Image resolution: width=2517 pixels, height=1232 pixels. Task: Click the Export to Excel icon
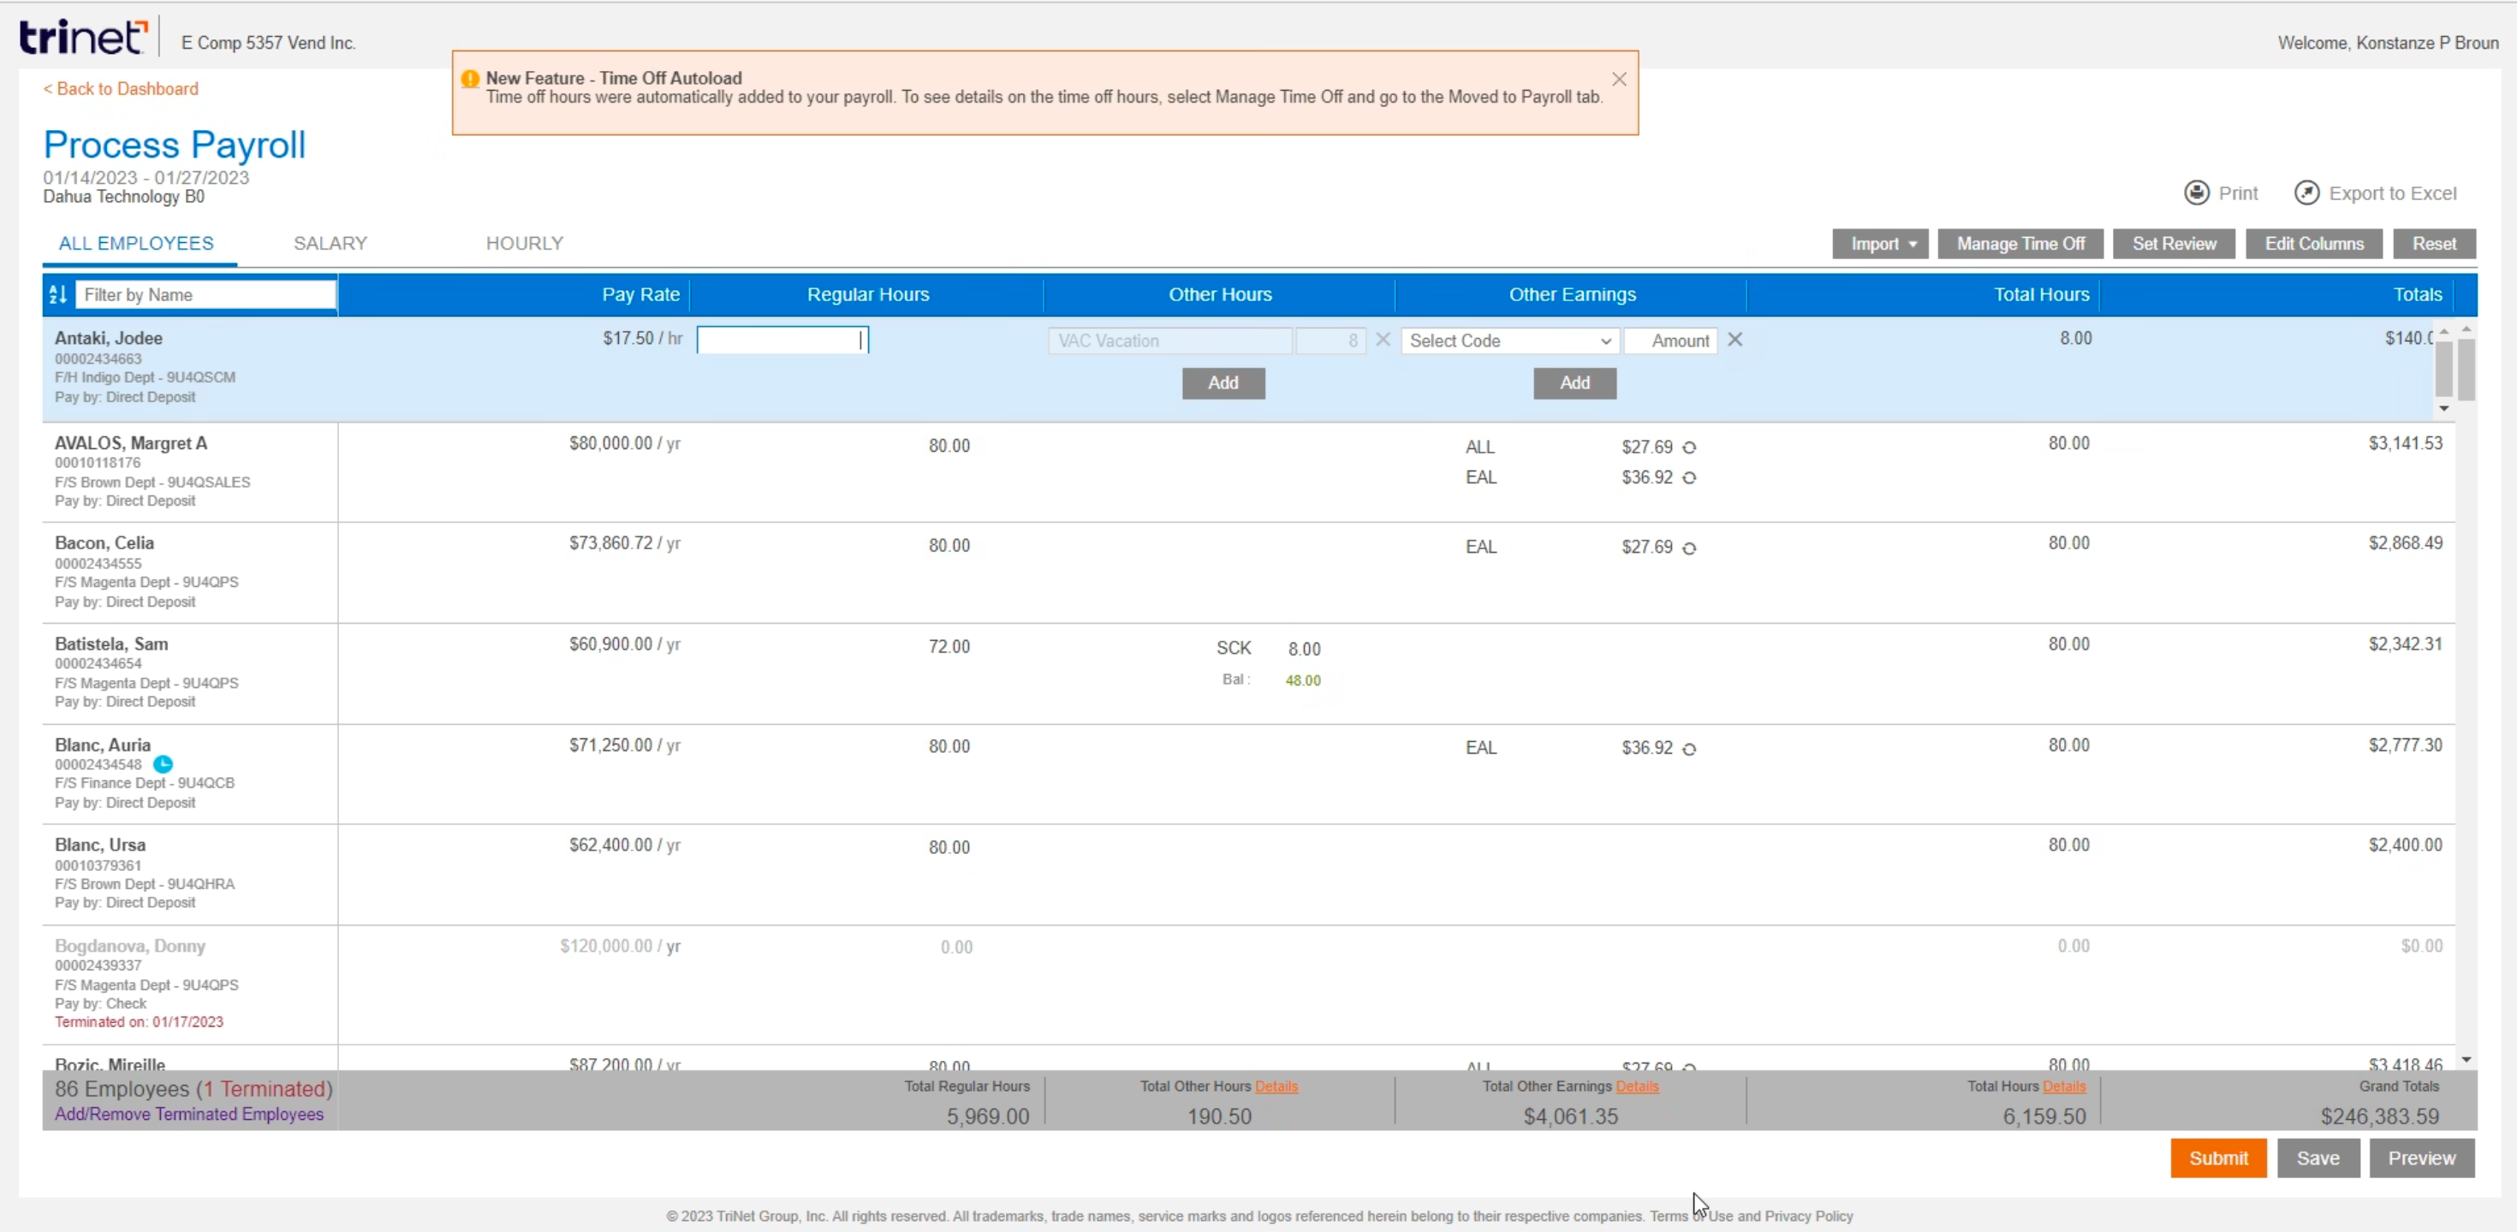click(2307, 192)
